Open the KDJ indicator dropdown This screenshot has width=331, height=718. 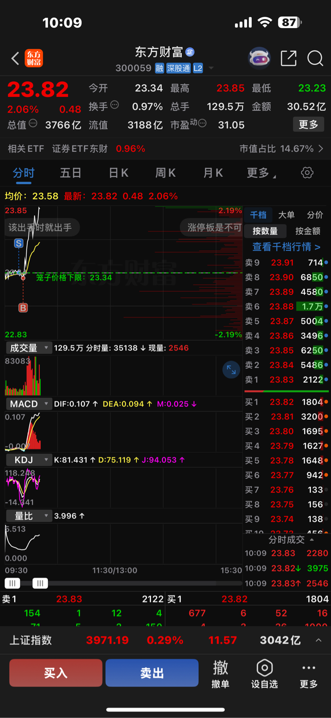point(29,460)
